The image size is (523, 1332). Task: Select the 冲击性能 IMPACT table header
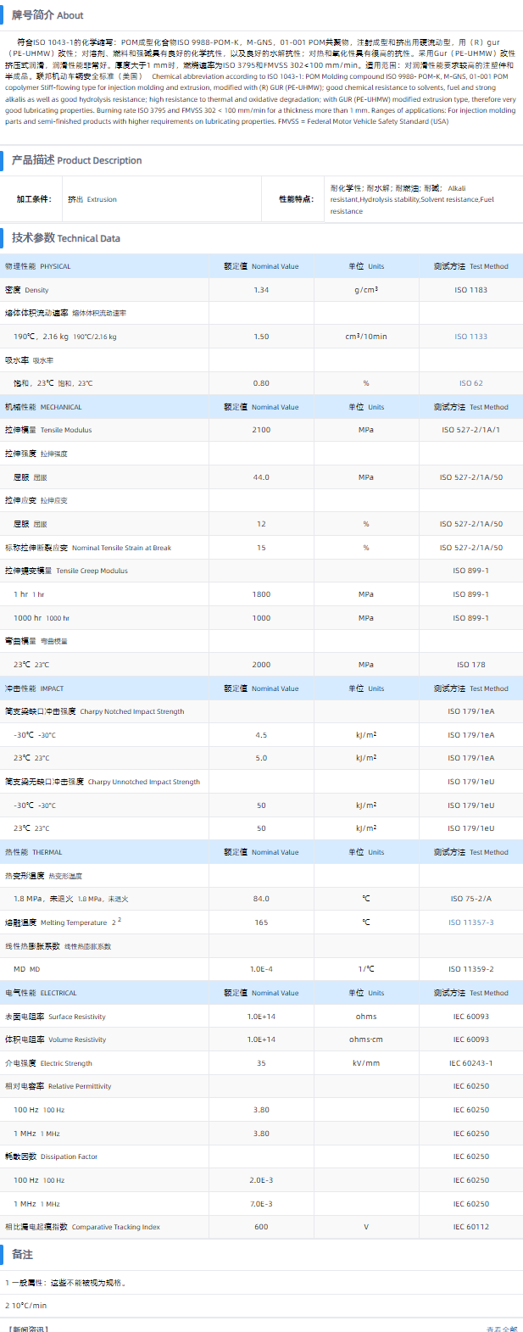35,688
